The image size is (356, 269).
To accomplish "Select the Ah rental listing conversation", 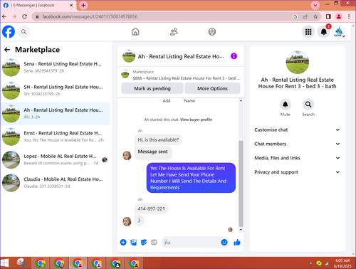I will coord(56,114).
